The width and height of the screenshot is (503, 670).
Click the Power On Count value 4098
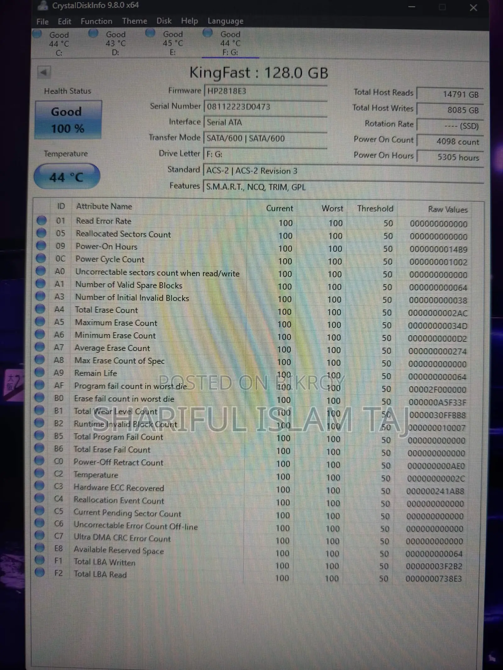click(x=450, y=141)
